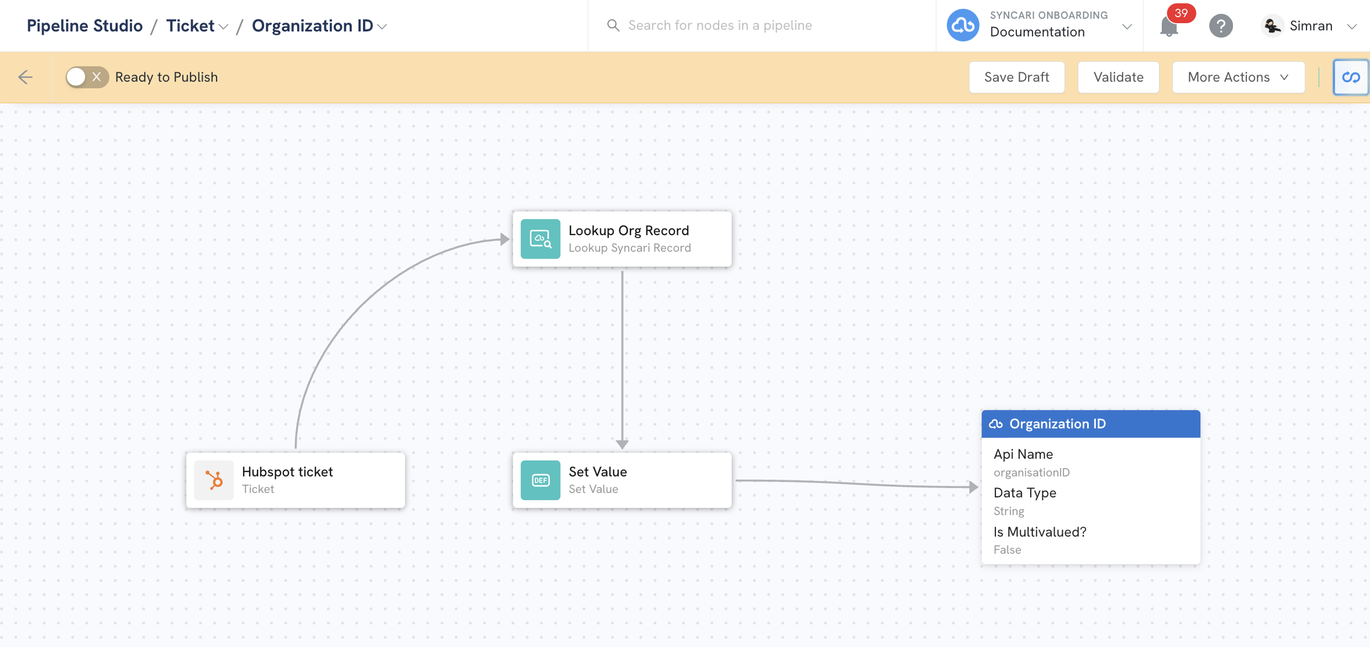Click the Syncari Onboarding label

(x=1048, y=15)
